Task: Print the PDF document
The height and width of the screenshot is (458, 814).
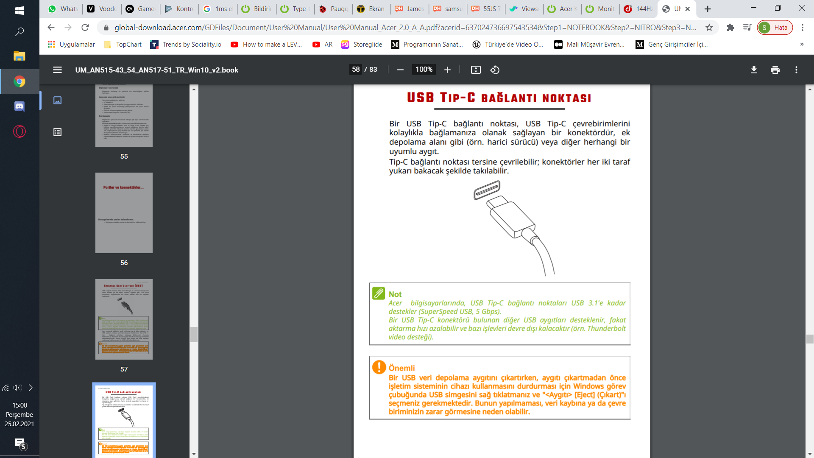Action: (x=775, y=70)
